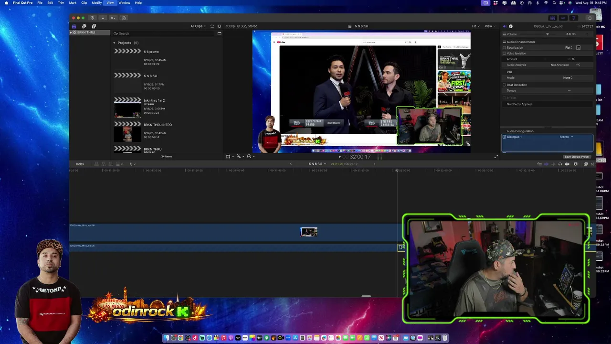The height and width of the screenshot is (344, 611).
Task: Click the Audio Analysis magic wand
Action: [x=578, y=65]
